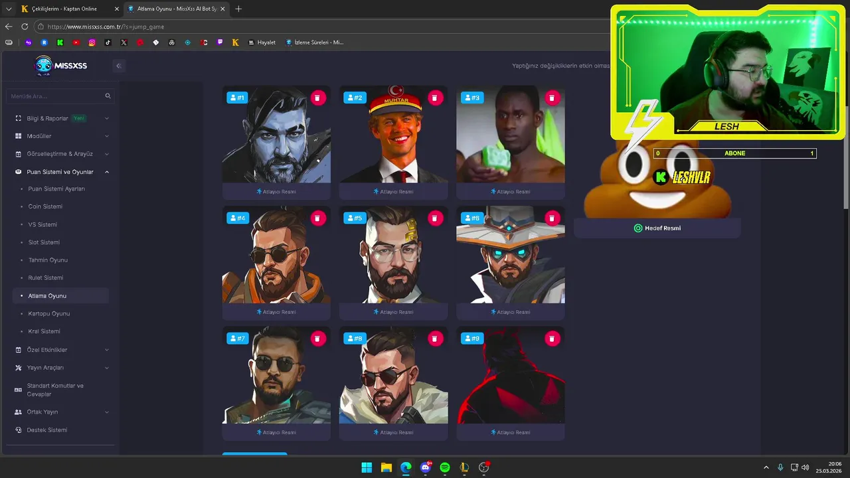Switch to Çekilişlerim - Kaptan Online tab

coord(69,9)
